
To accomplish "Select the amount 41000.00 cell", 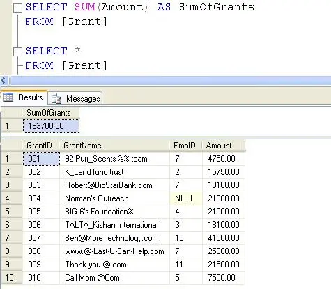I will click(224, 238).
